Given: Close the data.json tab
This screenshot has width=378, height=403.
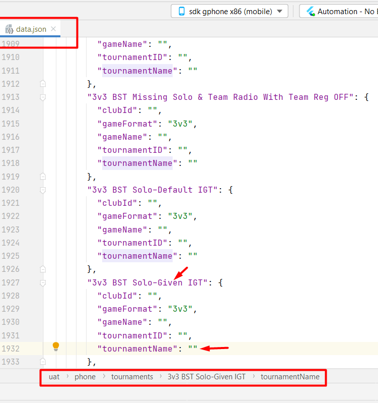Looking at the screenshot, I should pos(53,29).
